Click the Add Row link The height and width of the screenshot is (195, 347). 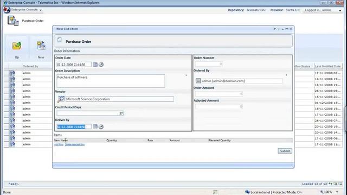pyautogui.click(x=59, y=145)
